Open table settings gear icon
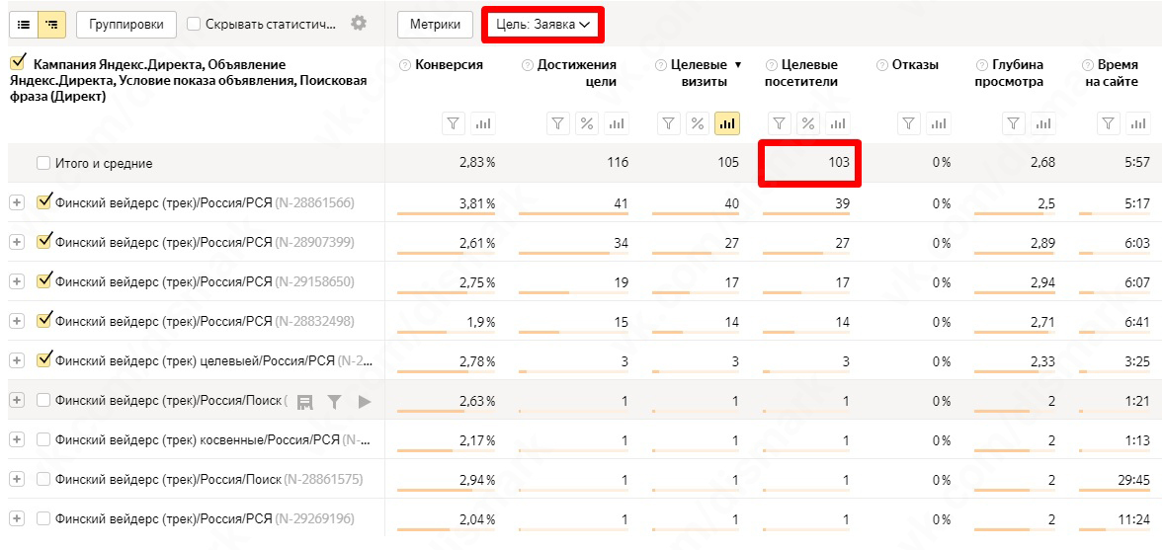Viewport: 1165px width, 550px height. coord(359,24)
